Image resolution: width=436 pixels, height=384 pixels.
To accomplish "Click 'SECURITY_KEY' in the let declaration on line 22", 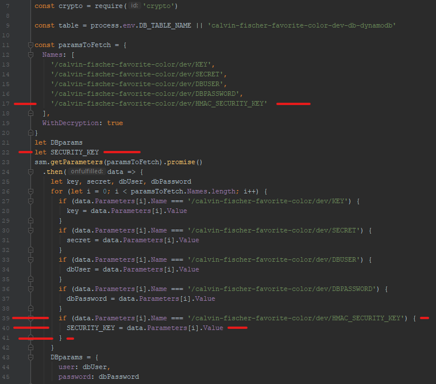I will [x=75, y=152].
